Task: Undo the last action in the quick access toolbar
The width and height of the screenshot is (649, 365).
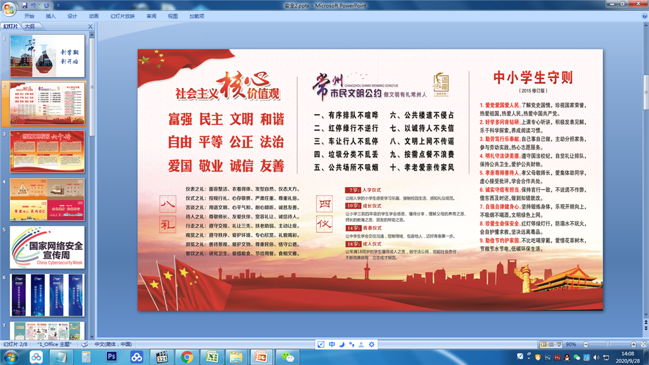Action: 33,5
